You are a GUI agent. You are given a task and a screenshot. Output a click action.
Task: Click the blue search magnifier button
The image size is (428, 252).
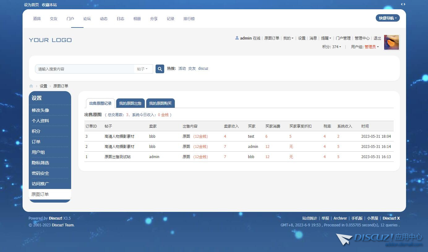pyautogui.click(x=160, y=69)
